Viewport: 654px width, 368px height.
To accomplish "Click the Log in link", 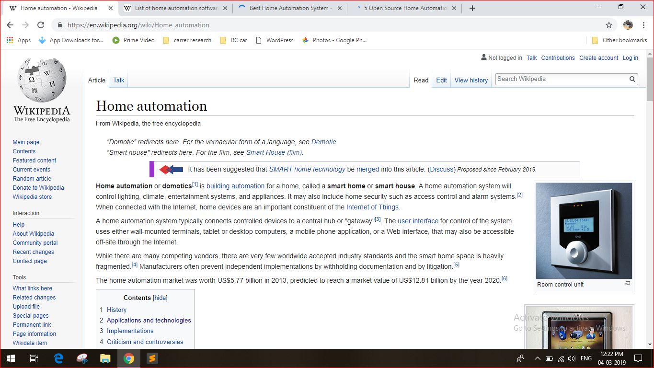I will (630, 57).
